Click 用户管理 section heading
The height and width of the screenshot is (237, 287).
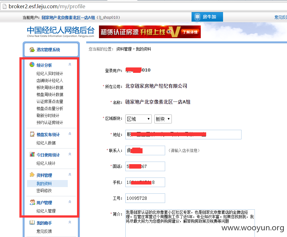(x=44, y=203)
